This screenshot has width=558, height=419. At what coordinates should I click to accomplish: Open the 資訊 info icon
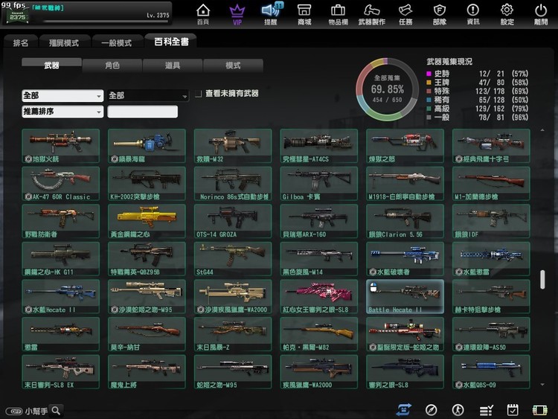(473, 13)
